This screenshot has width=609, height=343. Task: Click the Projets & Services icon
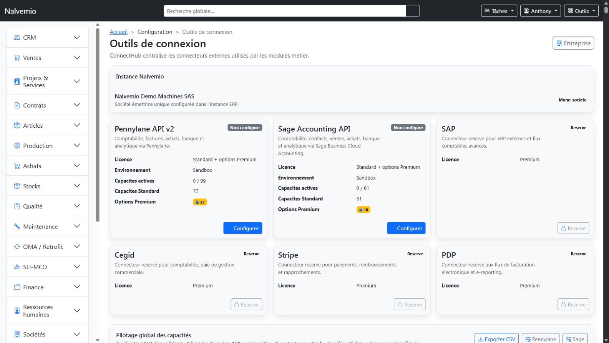(17, 82)
